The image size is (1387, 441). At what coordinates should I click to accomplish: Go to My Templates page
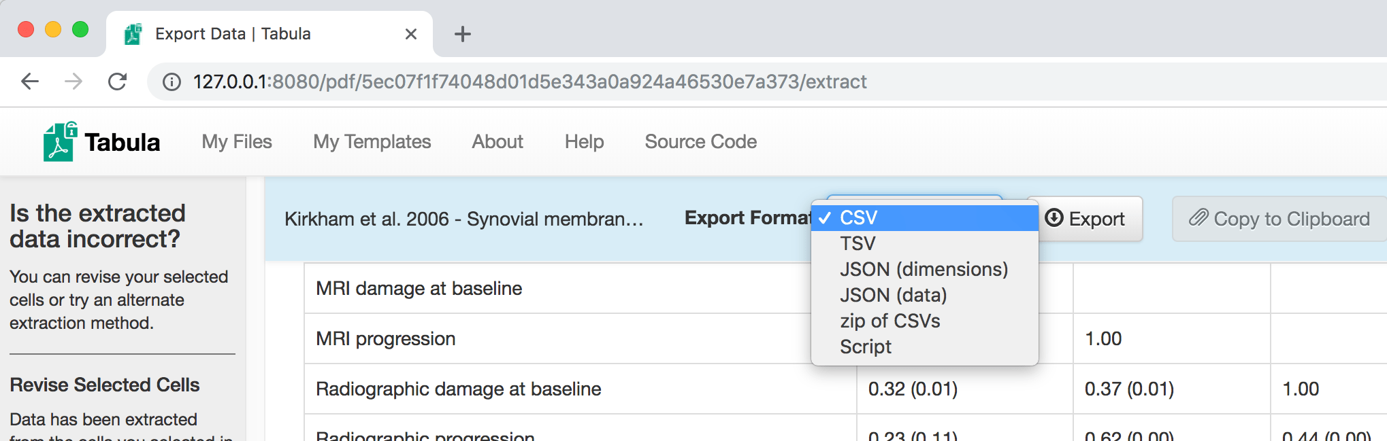(x=372, y=142)
